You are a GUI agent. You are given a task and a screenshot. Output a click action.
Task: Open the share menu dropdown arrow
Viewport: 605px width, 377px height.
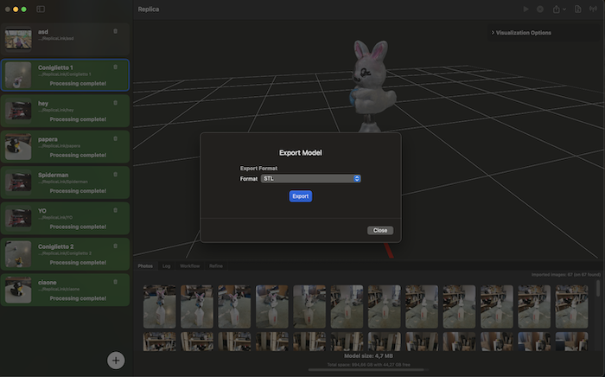click(x=565, y=10)
